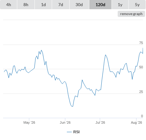Open the 5y time range
Viewport: 146px width, 140px height.
pyautogui.click(x=137, y=5)
